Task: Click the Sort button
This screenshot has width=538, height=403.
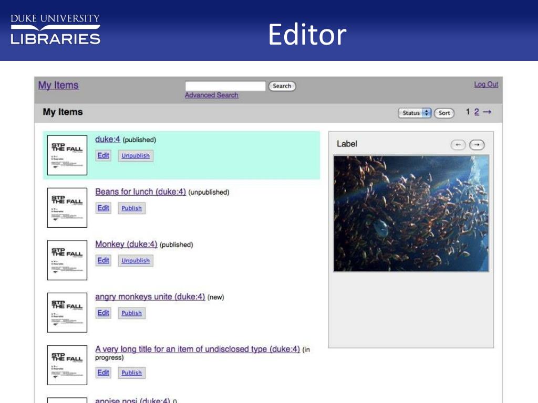Action: tap(444, 113)
